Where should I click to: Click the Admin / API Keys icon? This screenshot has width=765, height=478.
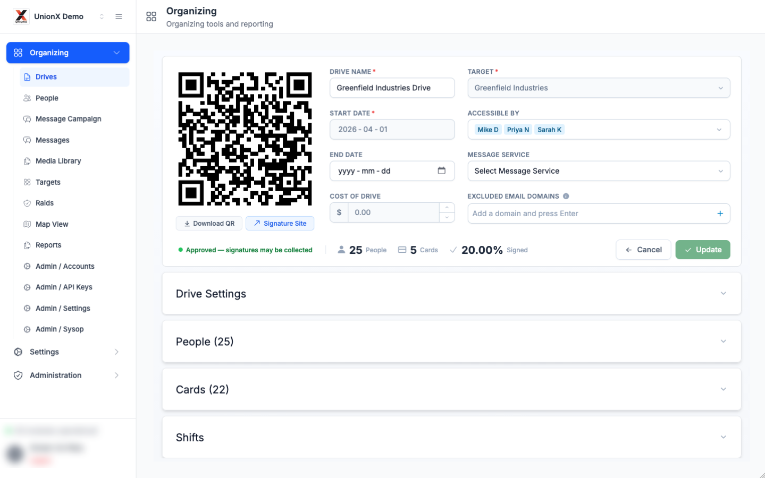pos(27,287)
